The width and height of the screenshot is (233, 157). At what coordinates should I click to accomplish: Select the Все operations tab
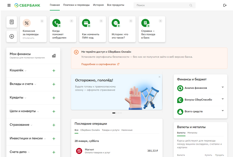[76, 130]
